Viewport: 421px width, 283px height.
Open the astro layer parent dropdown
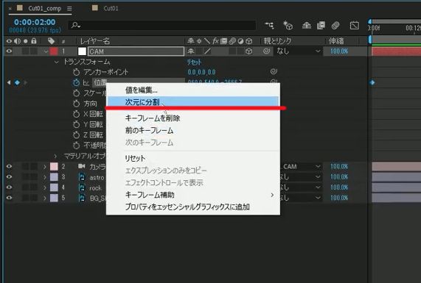pyautogui.click(x=301, y=177)
